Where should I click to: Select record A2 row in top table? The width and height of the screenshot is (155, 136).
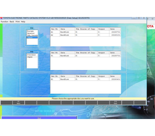coord(85,35)
